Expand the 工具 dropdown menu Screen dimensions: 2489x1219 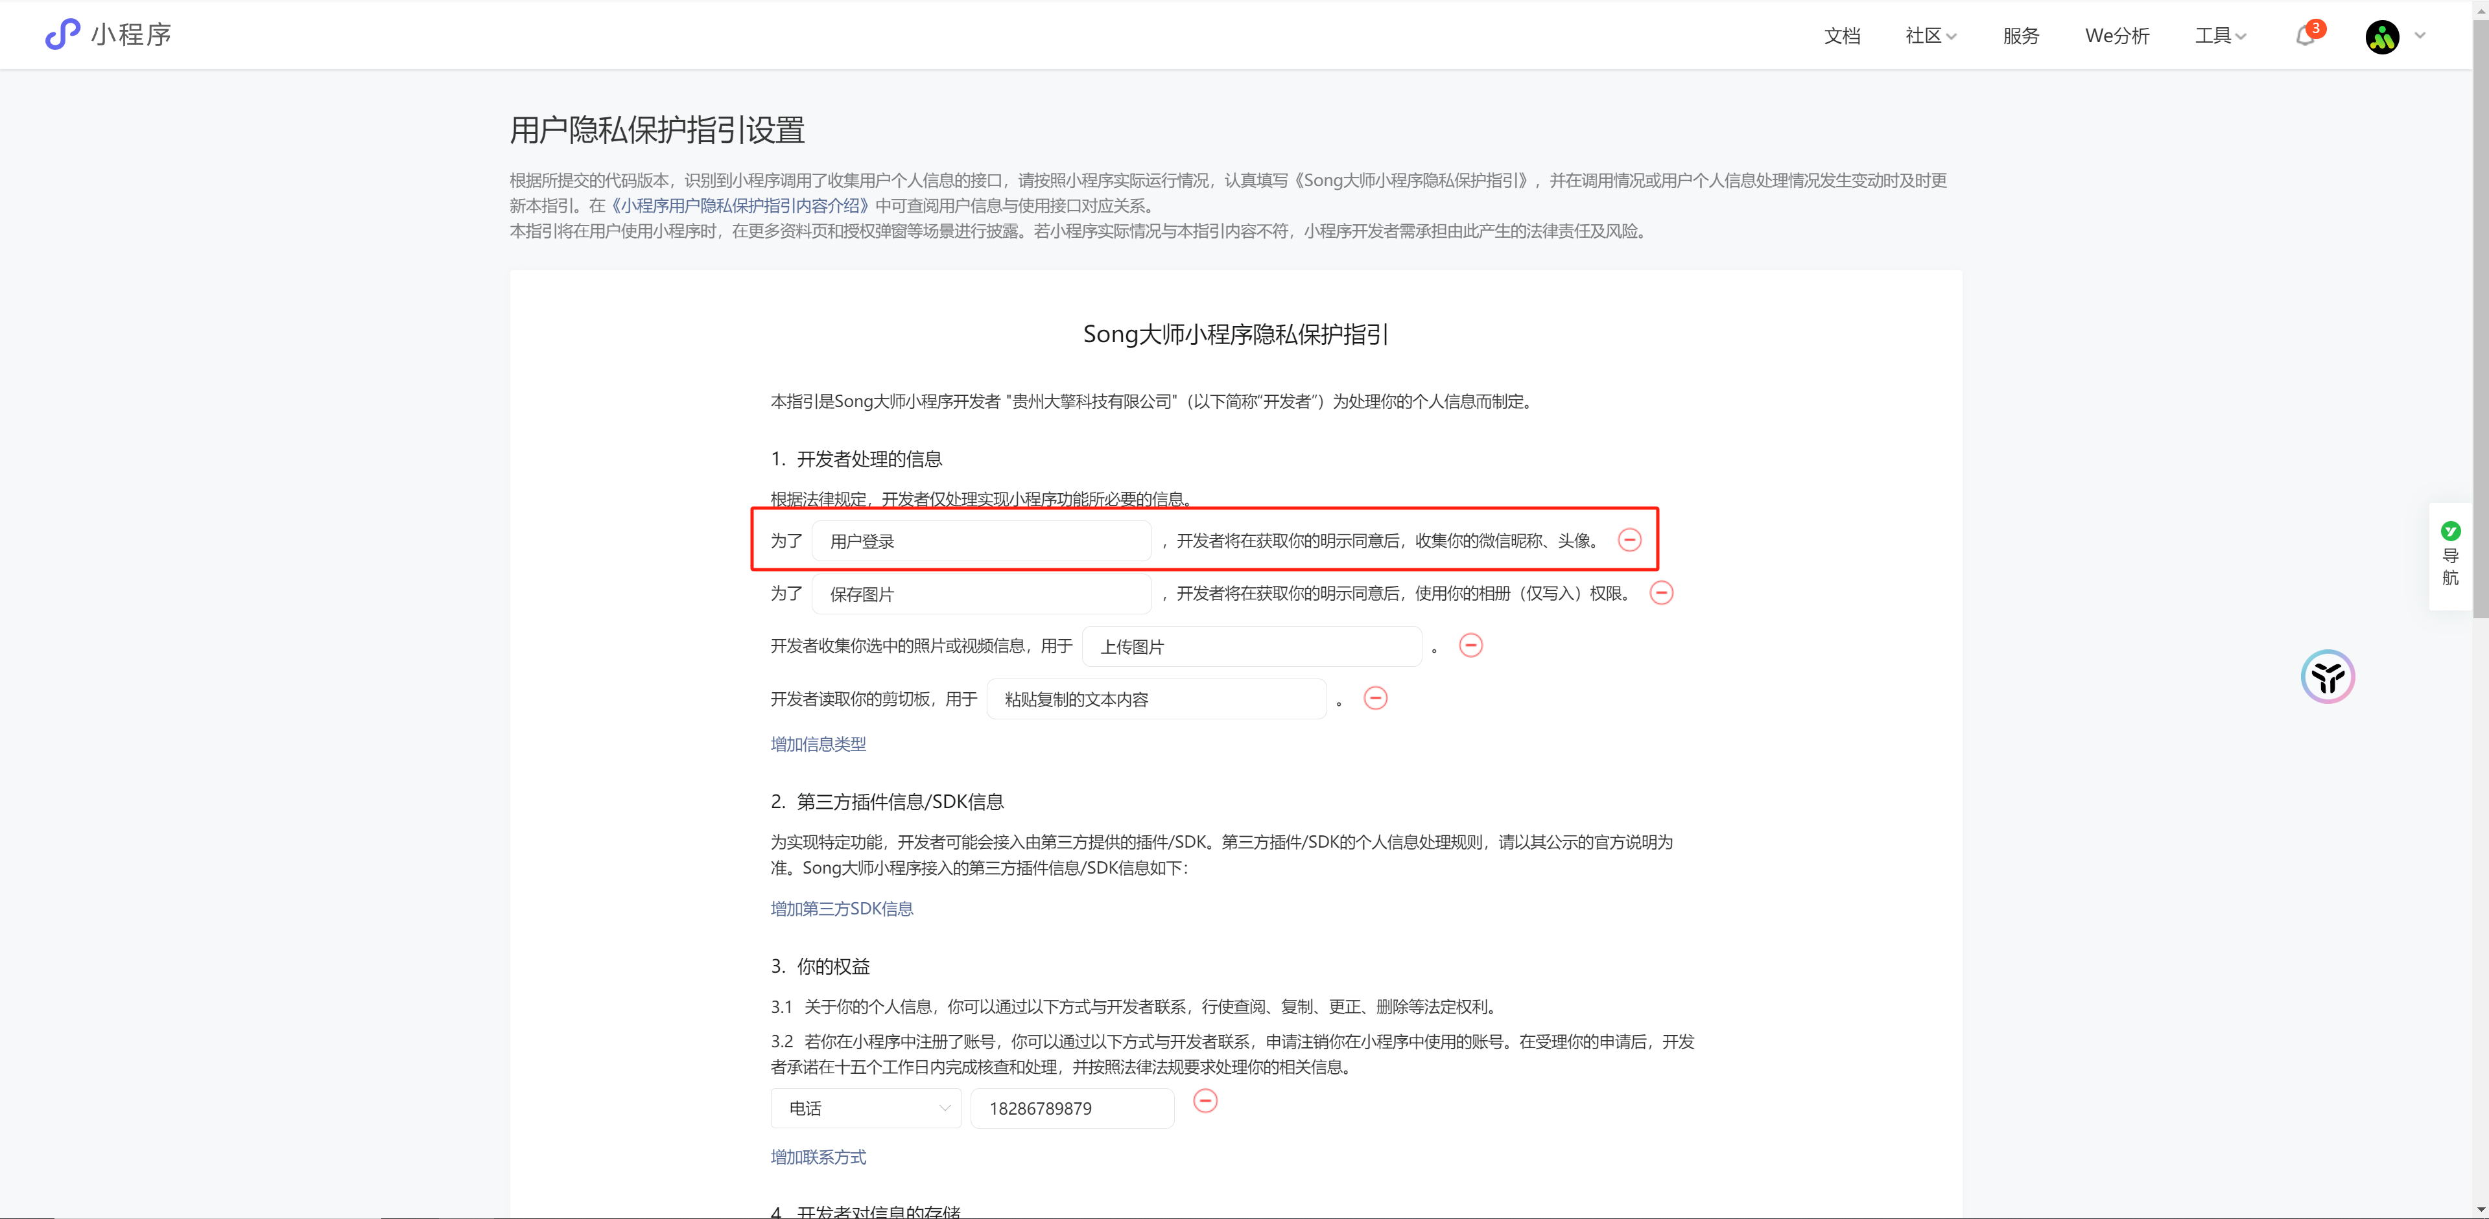(2221, 36)
